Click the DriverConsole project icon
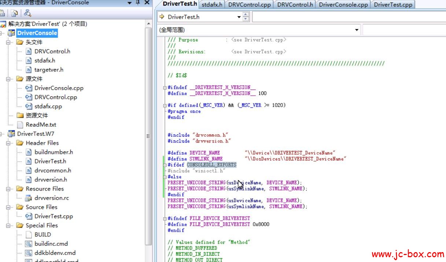 pos(11,33)
